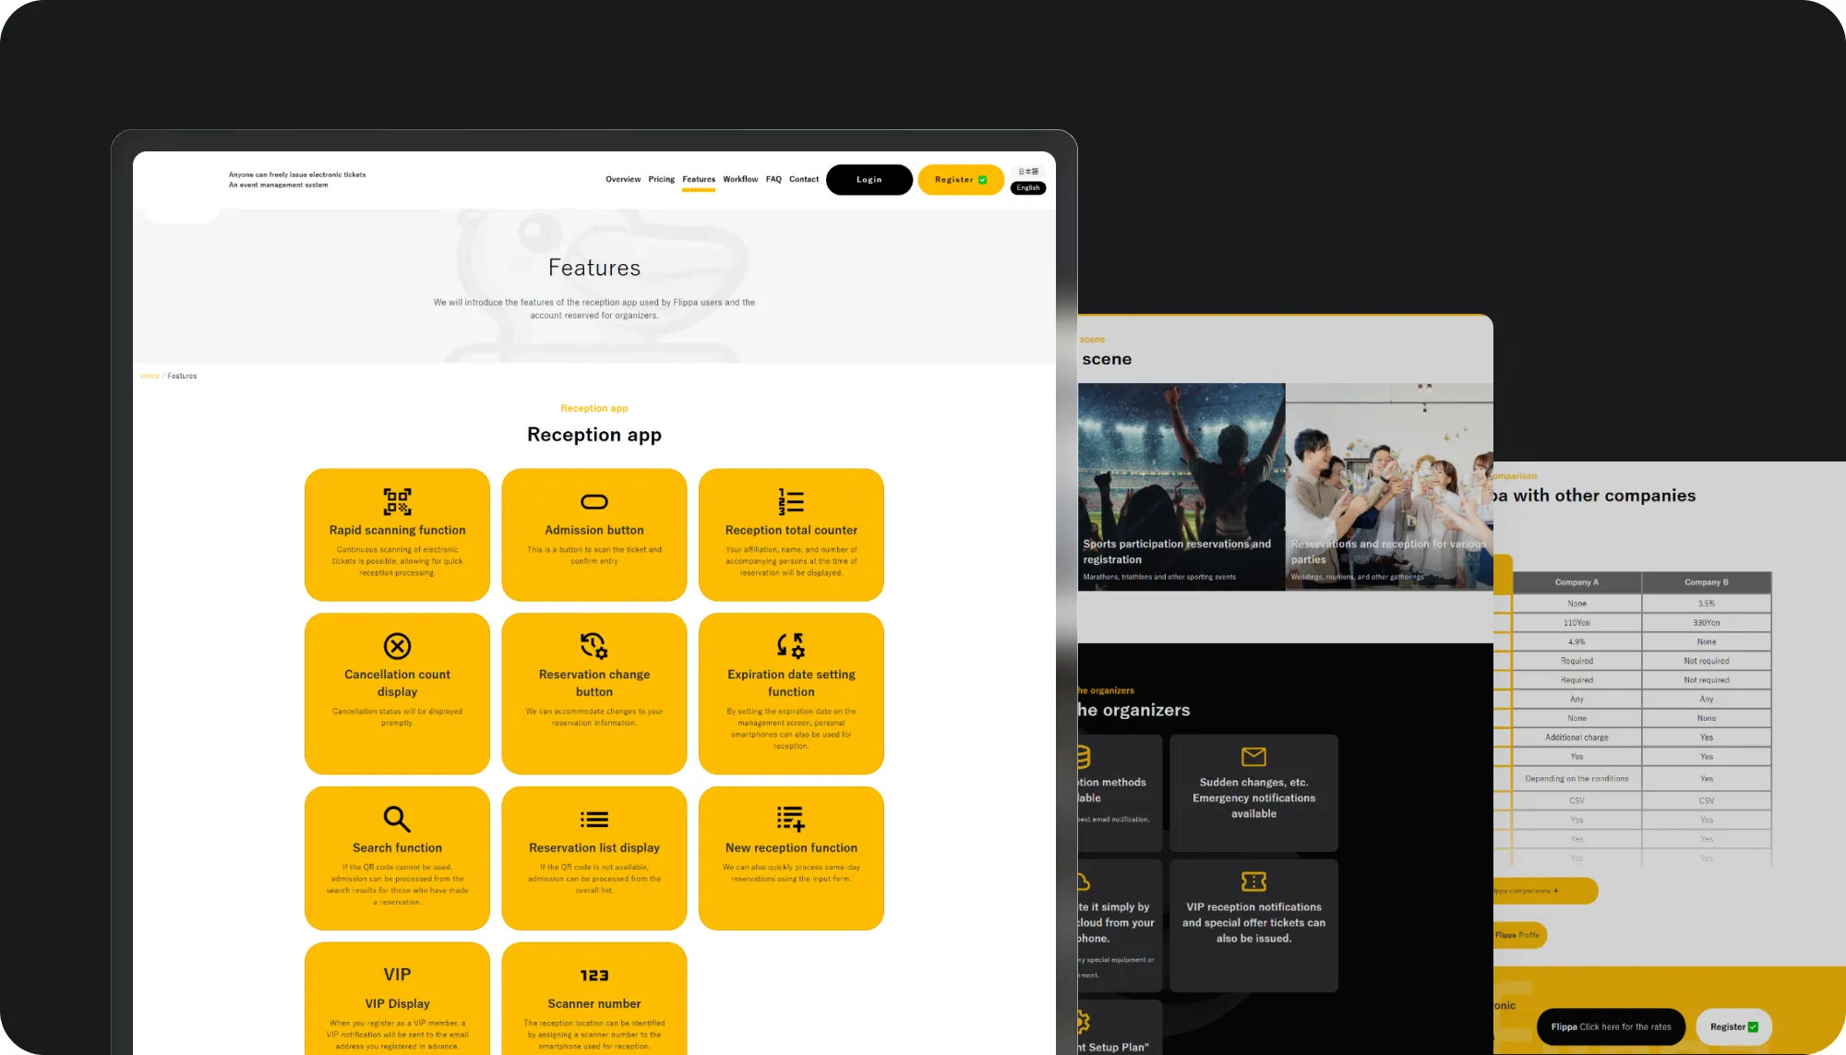Click the Home breadcrumb link
This screenshot has width=1846, height=1055.
point(150,376)
